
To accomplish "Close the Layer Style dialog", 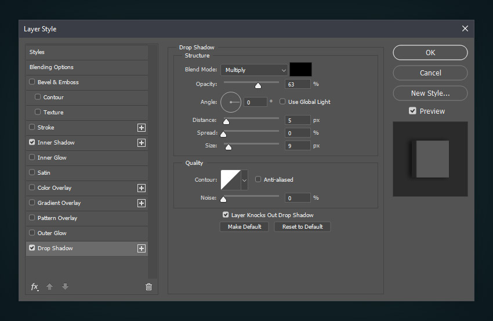I will (465, 28).
